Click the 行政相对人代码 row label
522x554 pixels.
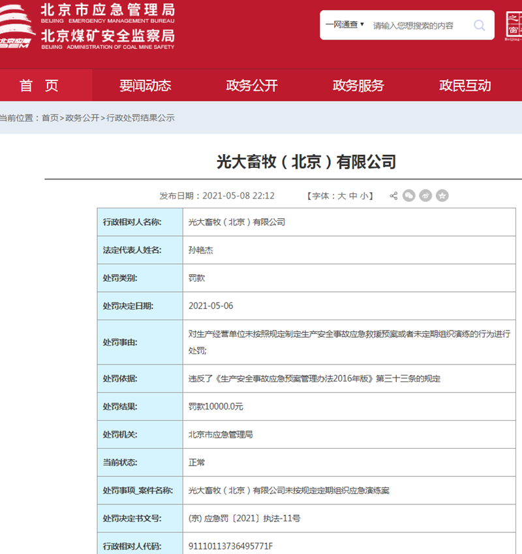[132, 546]
